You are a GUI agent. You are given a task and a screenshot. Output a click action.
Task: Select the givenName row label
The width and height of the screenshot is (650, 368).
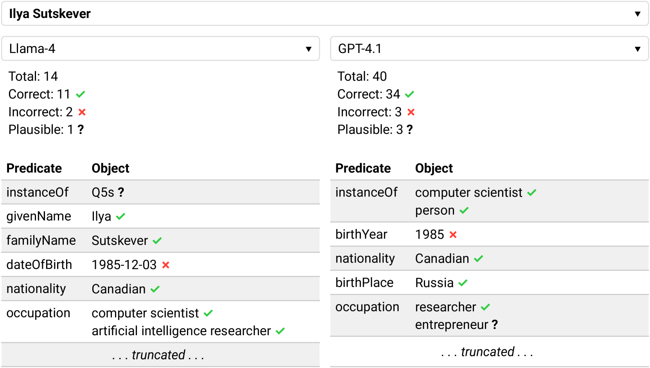pos(39,216)
